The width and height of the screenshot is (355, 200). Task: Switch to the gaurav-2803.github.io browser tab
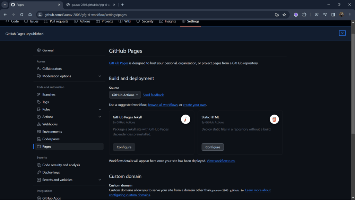click(90, 5)
